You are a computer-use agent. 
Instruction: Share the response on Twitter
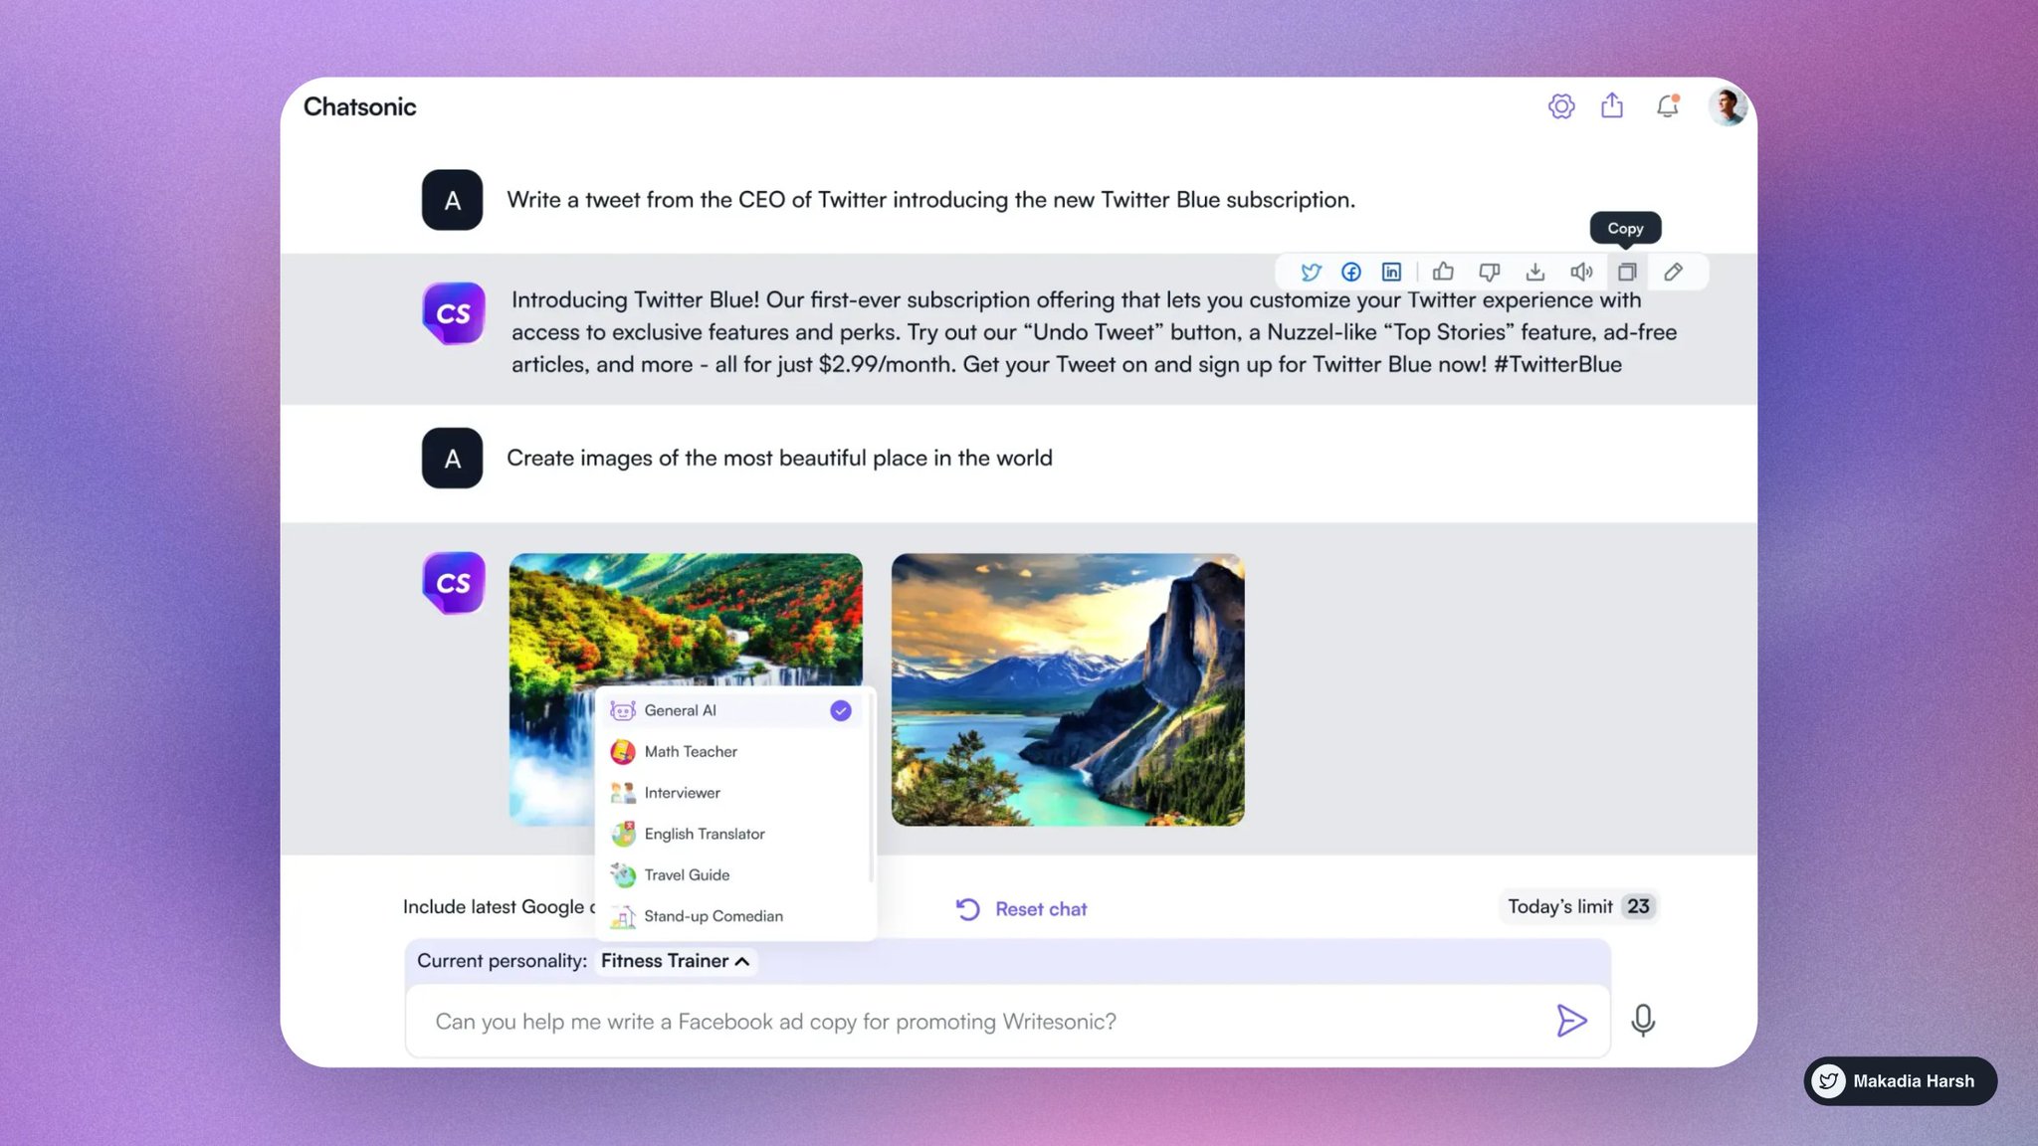(x=1311, y=272)
